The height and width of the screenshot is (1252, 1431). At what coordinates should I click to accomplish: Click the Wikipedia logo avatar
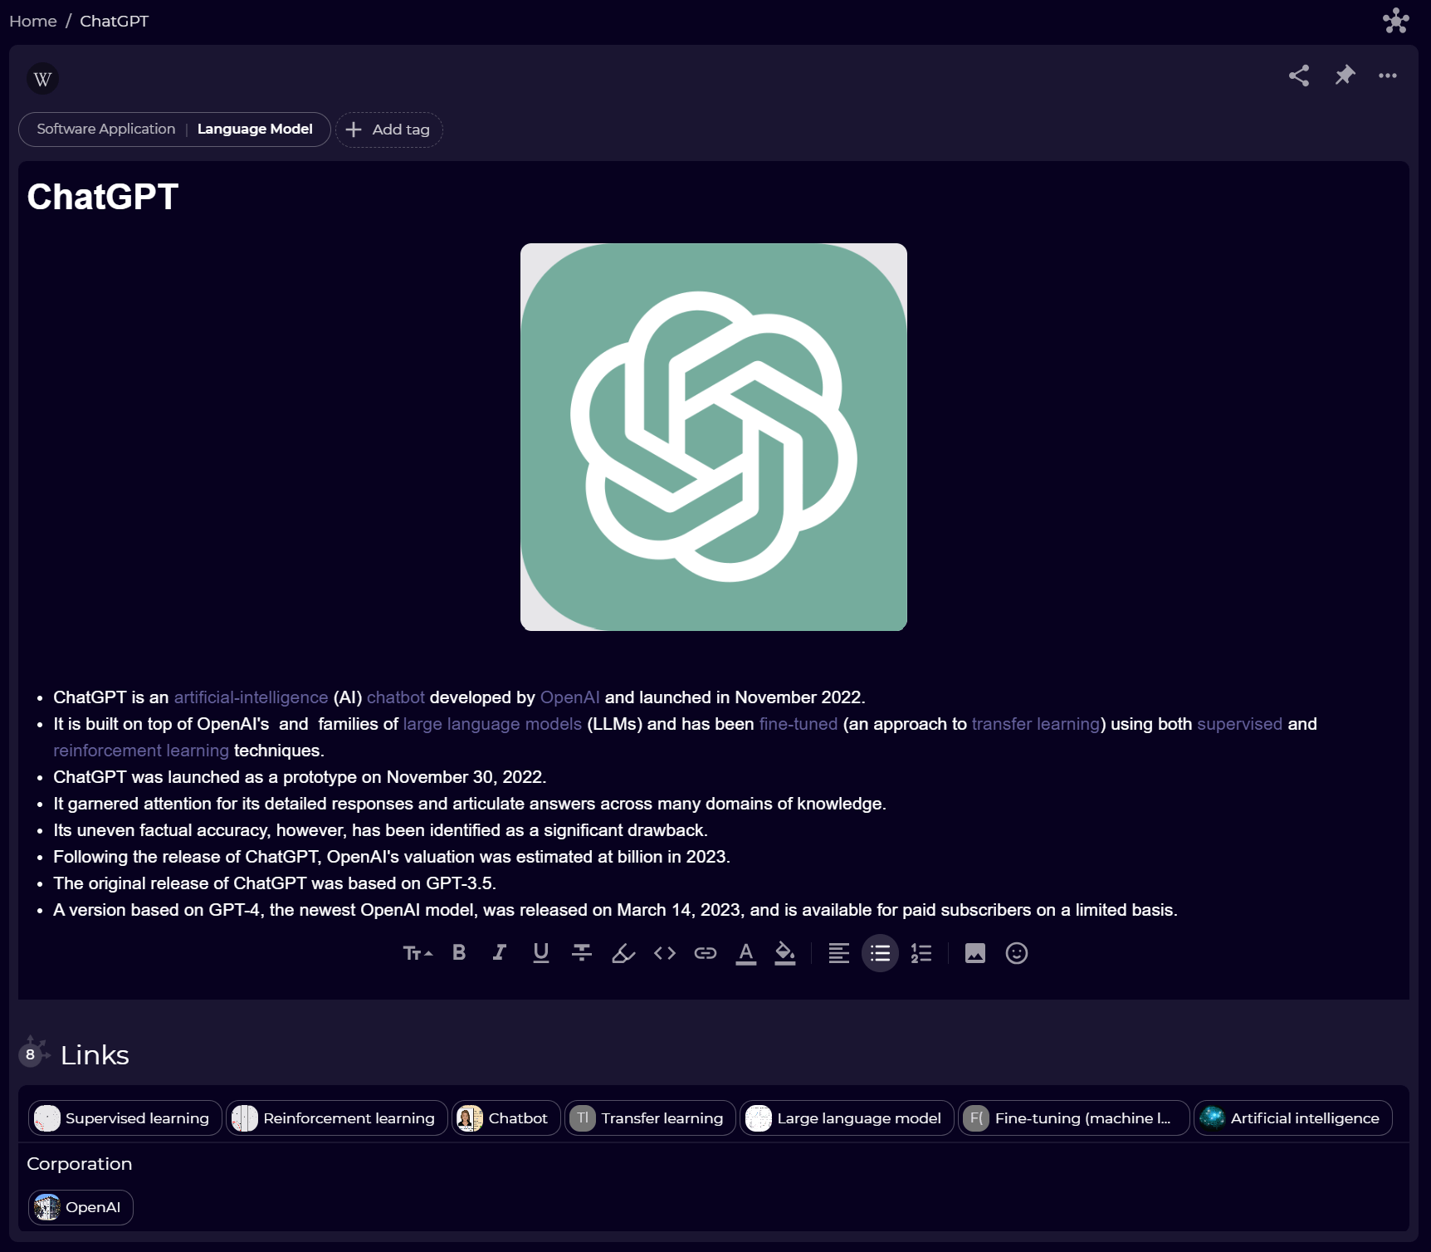42,79
